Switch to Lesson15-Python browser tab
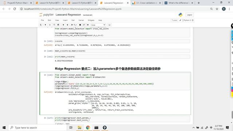 click(82, 3)
